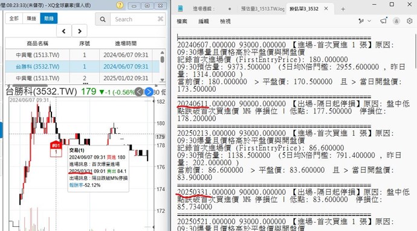Click the 報酬率-52.12% text in tooltip
This screenshot has height=231, width=417.
pyautogui.click(x=85, y=185)
